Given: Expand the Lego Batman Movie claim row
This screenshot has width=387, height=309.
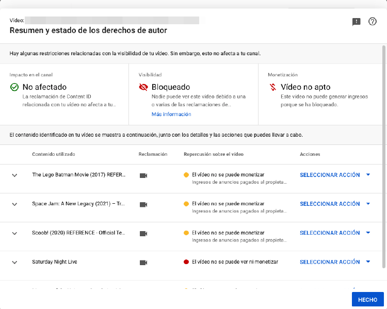Looking at the screenshot, I should [x=15, y=175].
